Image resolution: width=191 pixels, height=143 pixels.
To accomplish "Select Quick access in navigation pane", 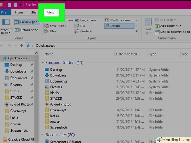I will [x=17, y=58].
